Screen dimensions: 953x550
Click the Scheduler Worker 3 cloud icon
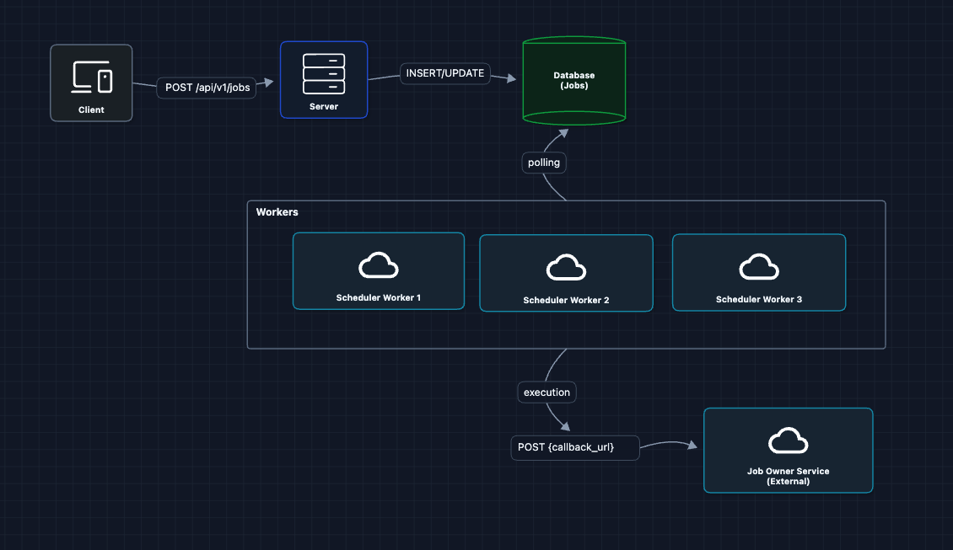pyautogui.click(x=758, y=267)
